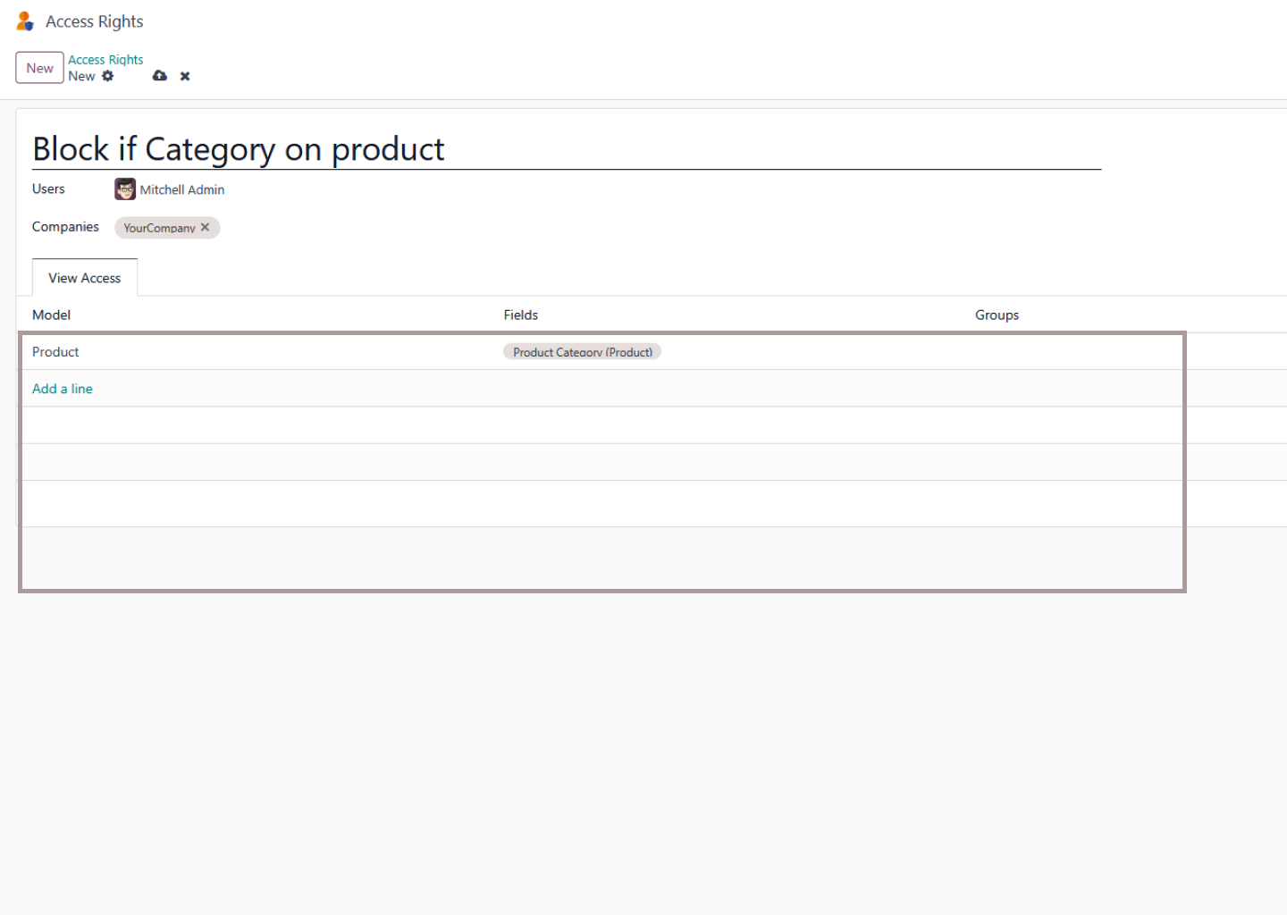Add a line to the list
Screen dimensions: 1287x915
click(63, 389)
